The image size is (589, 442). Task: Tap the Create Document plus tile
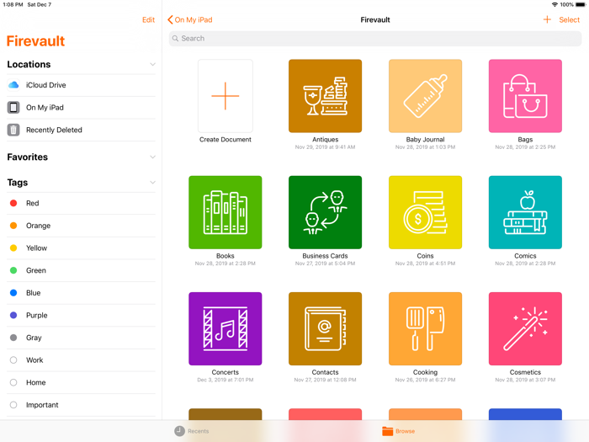pyautogui.click(x=225, y=96)
